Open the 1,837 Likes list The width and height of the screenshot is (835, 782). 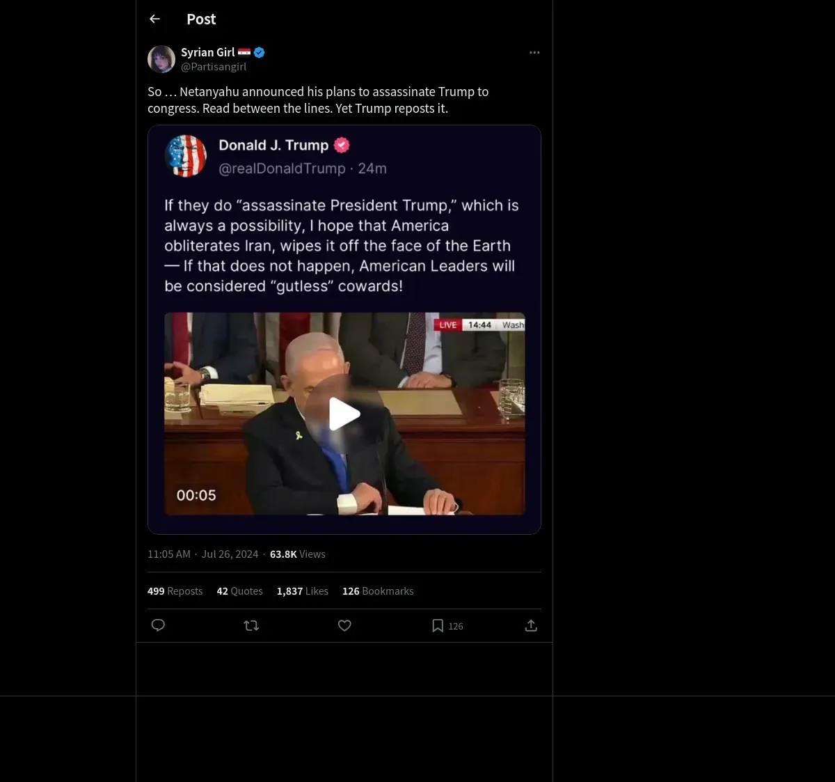[x=302, y=591]
